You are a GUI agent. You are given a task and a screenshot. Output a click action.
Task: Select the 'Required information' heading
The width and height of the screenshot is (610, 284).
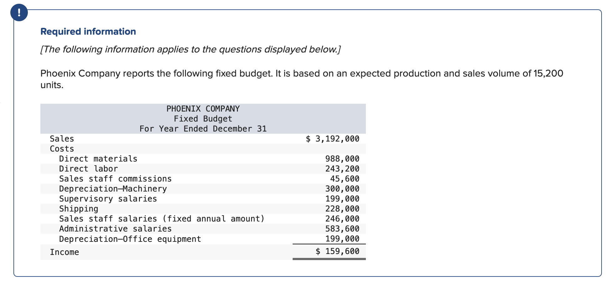point(88,32)
